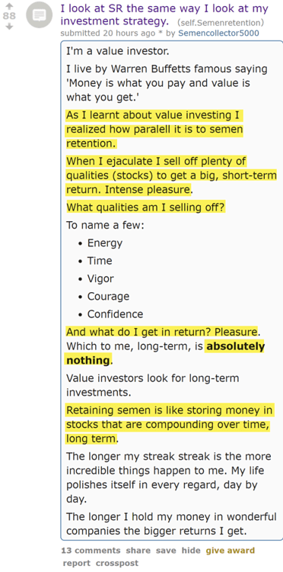Click give award below the post
Image resolution: width=283 pixels, height=572 pixels.
[231, 551]
